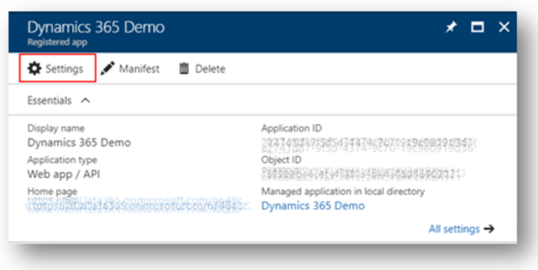Pin the Dynamics 365 Demo blade
This screenshot has width=538, height=270.
451,27
